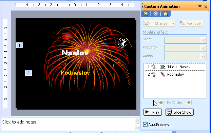Click in the notes field
The image size is (211, 133).
(68, 124)
